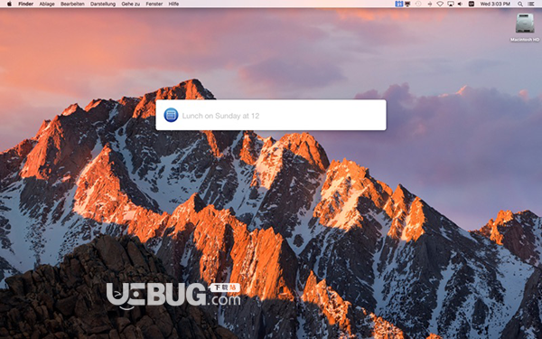Open the Time Machine status icon

418,4
